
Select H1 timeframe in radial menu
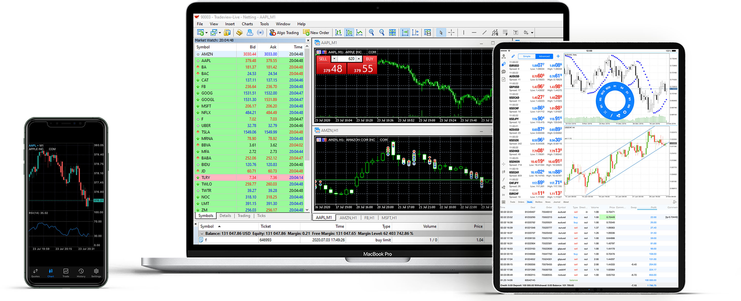[615, 86]
